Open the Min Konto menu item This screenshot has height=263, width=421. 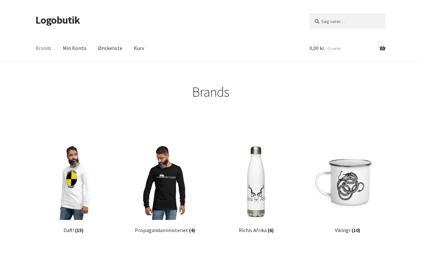75,48
